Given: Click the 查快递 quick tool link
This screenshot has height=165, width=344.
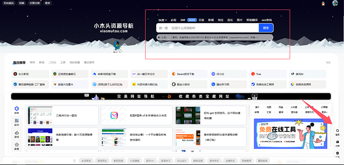Looking at the screenshot, I should click(294, 112).
